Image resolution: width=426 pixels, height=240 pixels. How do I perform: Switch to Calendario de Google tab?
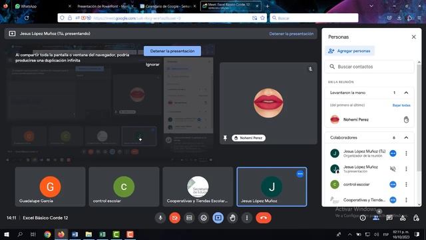(x=168, y=6)
